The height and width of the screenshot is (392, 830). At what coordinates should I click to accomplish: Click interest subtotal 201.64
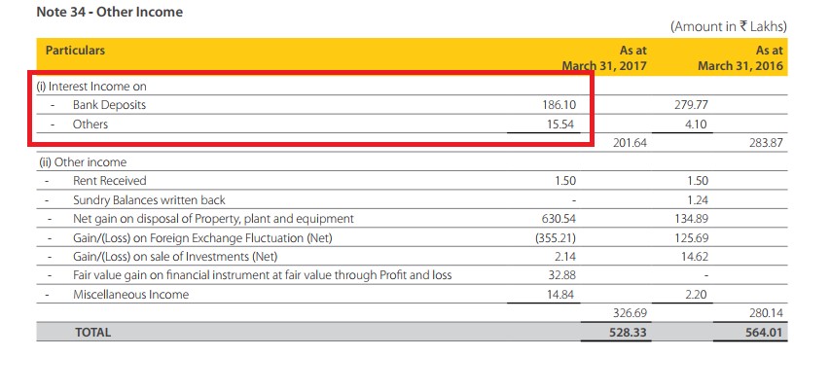coord(630,142)
